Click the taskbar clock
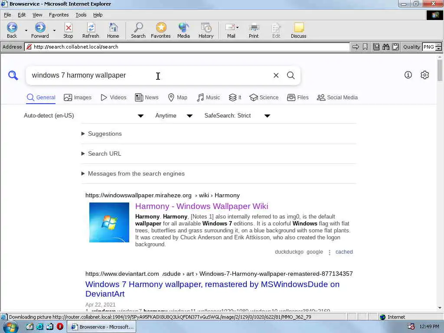Viewport: 444px width, 333px height. (429, 327)
